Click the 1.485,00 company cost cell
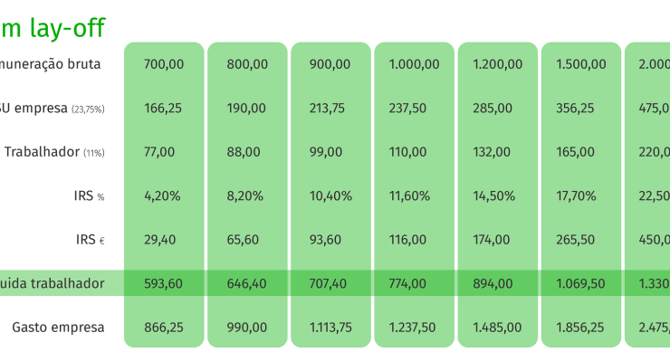 click(x=497, y=328)
